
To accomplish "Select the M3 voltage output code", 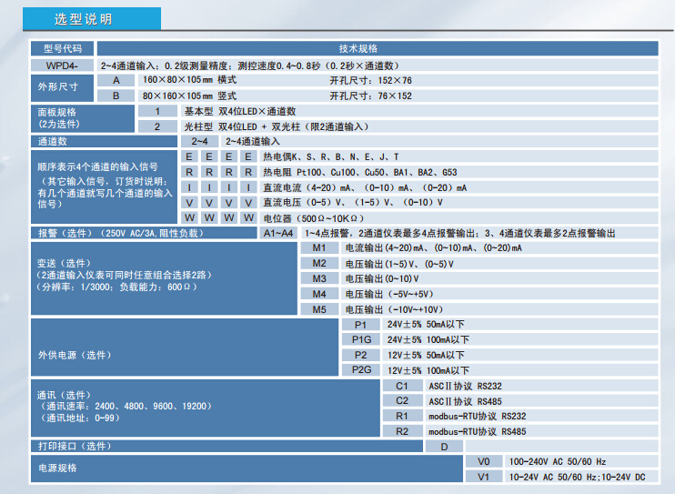I will (319, 278).
